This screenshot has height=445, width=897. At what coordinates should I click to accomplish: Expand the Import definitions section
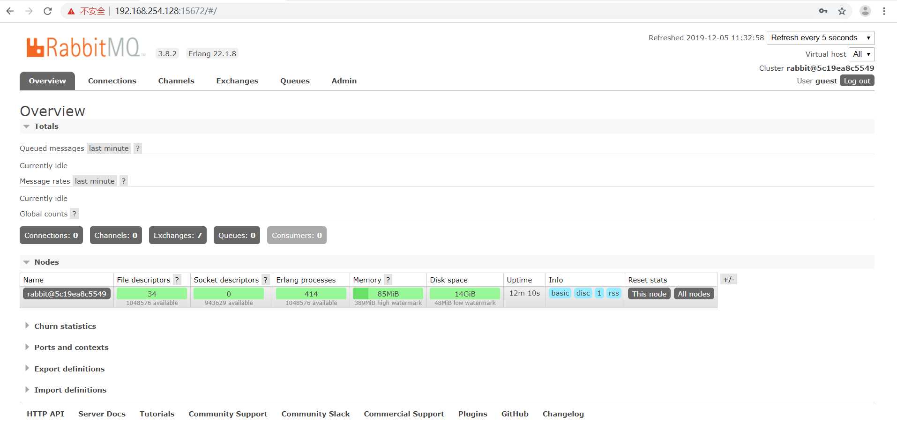(66, 390)
